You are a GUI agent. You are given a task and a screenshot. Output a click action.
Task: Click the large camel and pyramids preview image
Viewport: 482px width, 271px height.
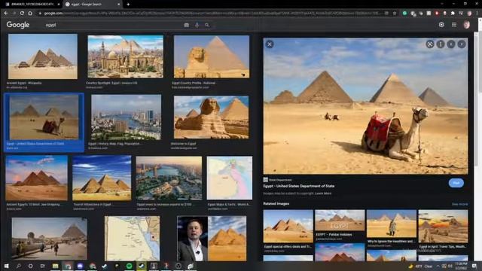tap(365, 106)
